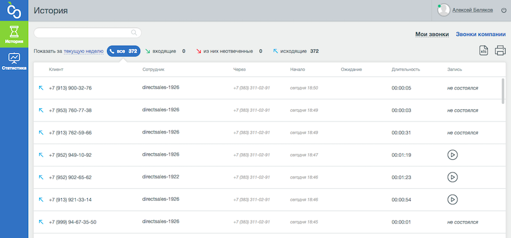
Task: Switch to Звонки компании tab
Action: (x=481, y=34)
